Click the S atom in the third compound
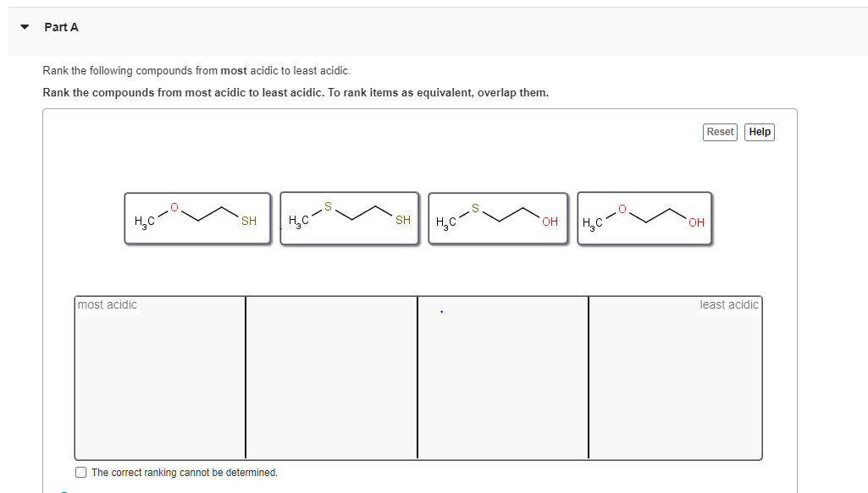This screenshot has width=868, height=493. click(475, 206)
